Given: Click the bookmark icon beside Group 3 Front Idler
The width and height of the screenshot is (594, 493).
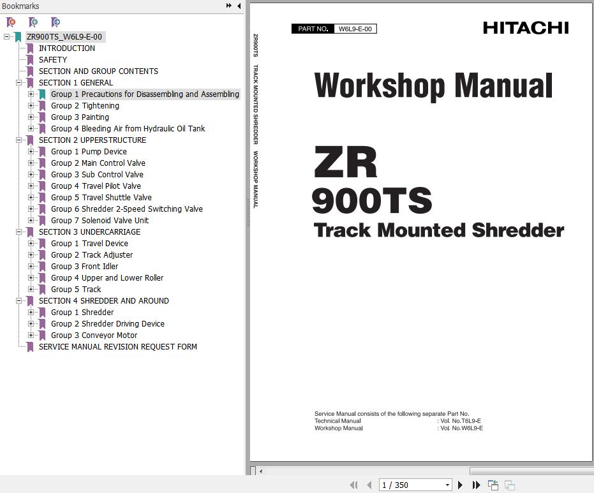Looking at the screenshot, I should tap(42, 267).
